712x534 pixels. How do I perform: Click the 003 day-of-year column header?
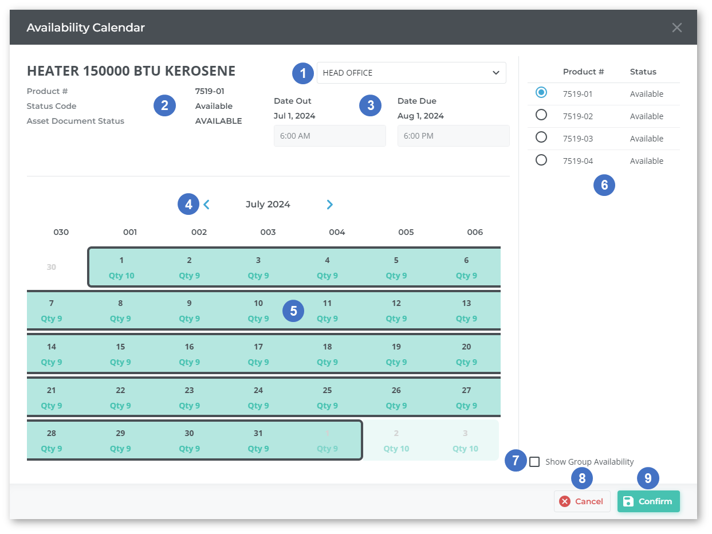click(x=268, y=232)
